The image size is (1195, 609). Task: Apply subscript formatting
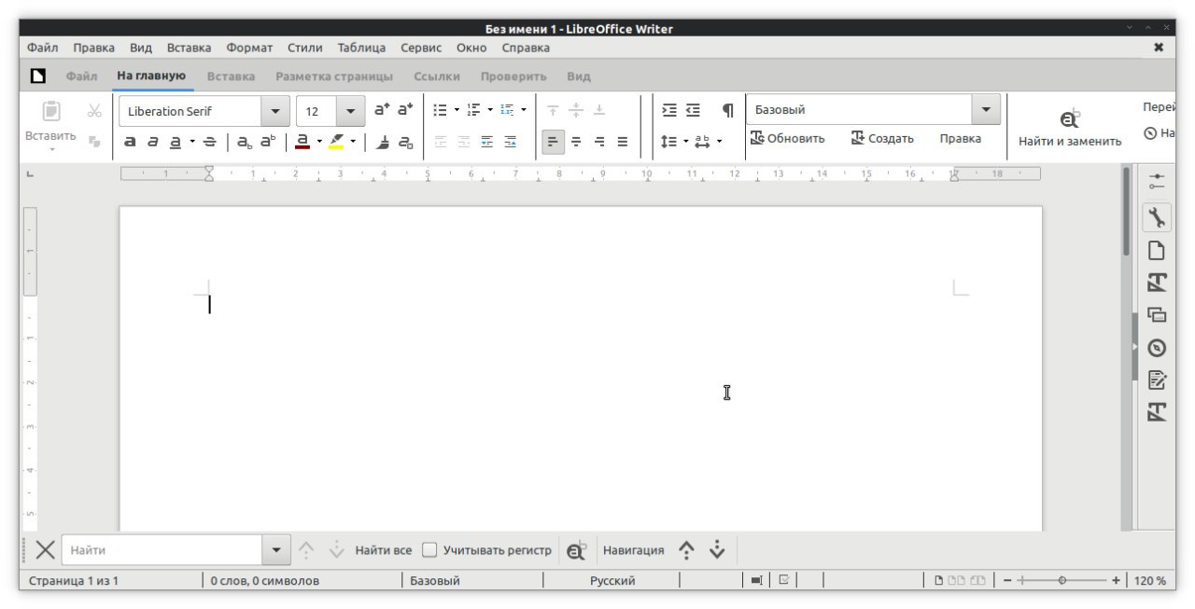[x=244, y=142]
